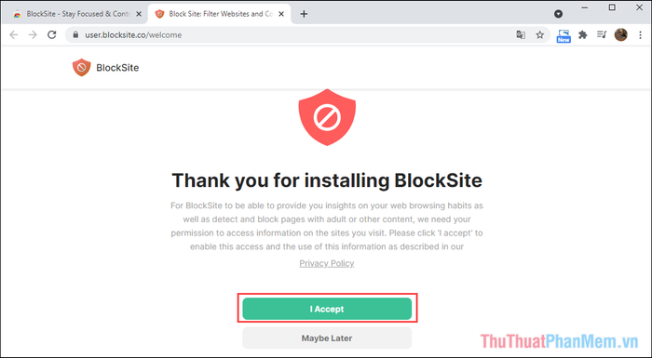Open the Chrome profile avatar
Image resolution: width=652 pixels, height=358 pixels.
click(621, 35)
